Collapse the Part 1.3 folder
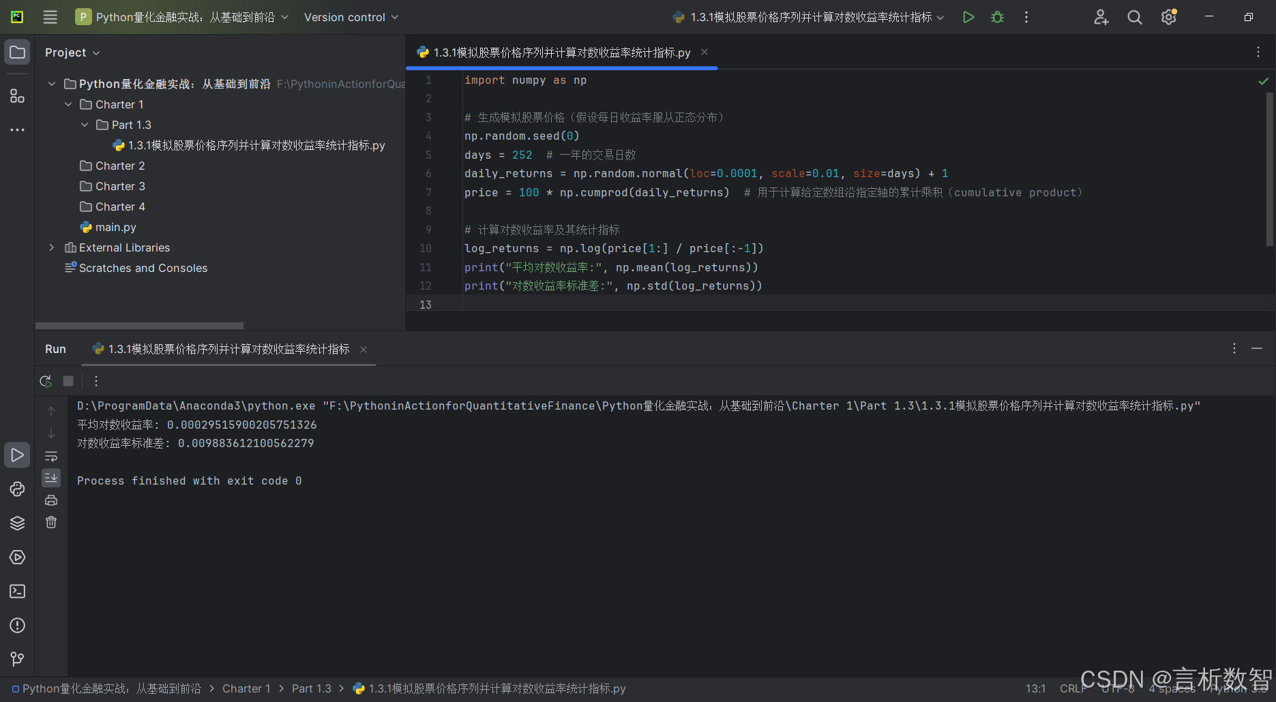The height and width of the screenshot is (702, 1276). [x=85, y=125]
